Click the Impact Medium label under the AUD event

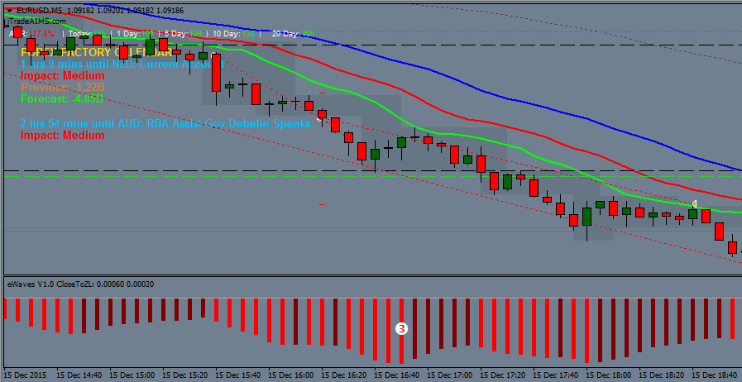(x=63, y=136)
